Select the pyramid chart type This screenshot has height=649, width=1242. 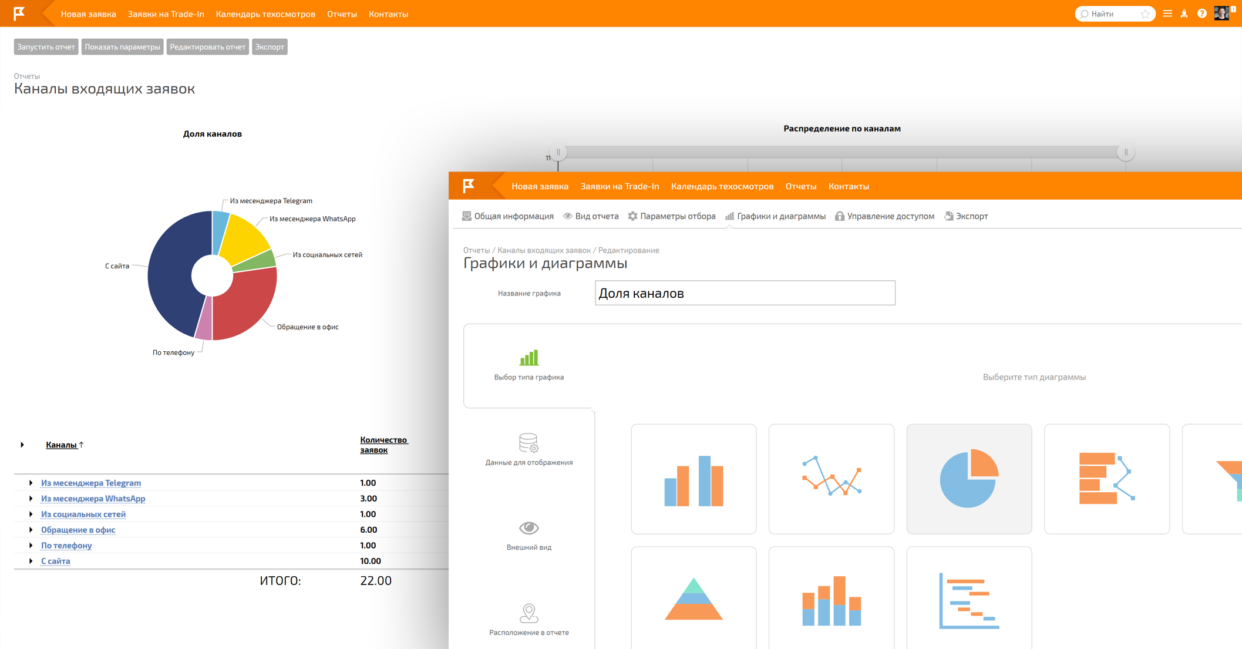(x=694, y=599)
